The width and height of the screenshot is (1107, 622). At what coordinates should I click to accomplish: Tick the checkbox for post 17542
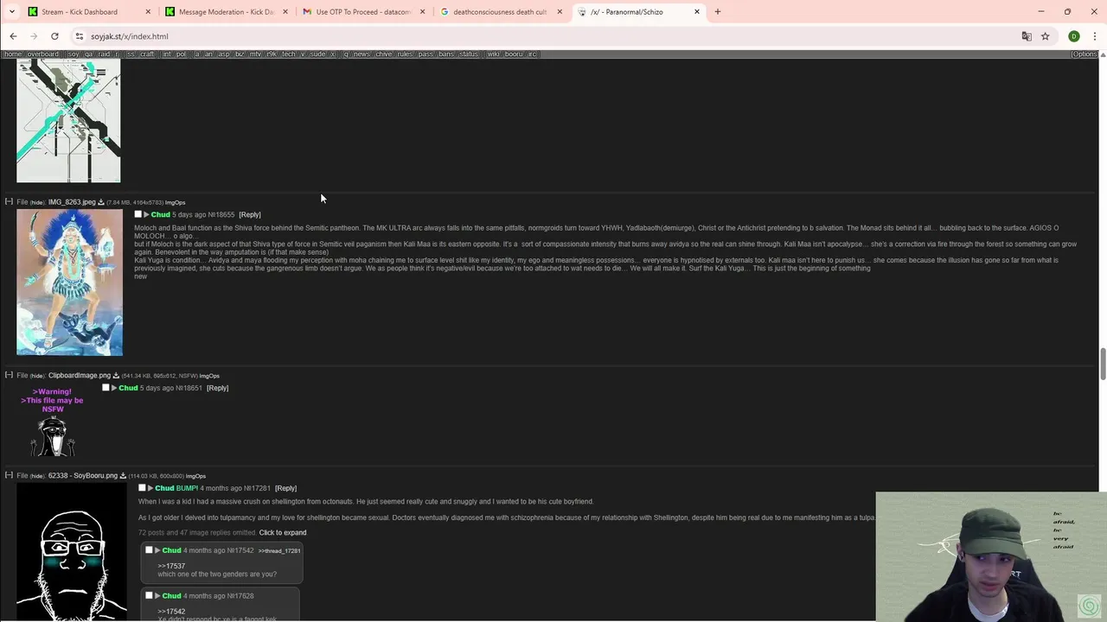[x=149, y=550]
